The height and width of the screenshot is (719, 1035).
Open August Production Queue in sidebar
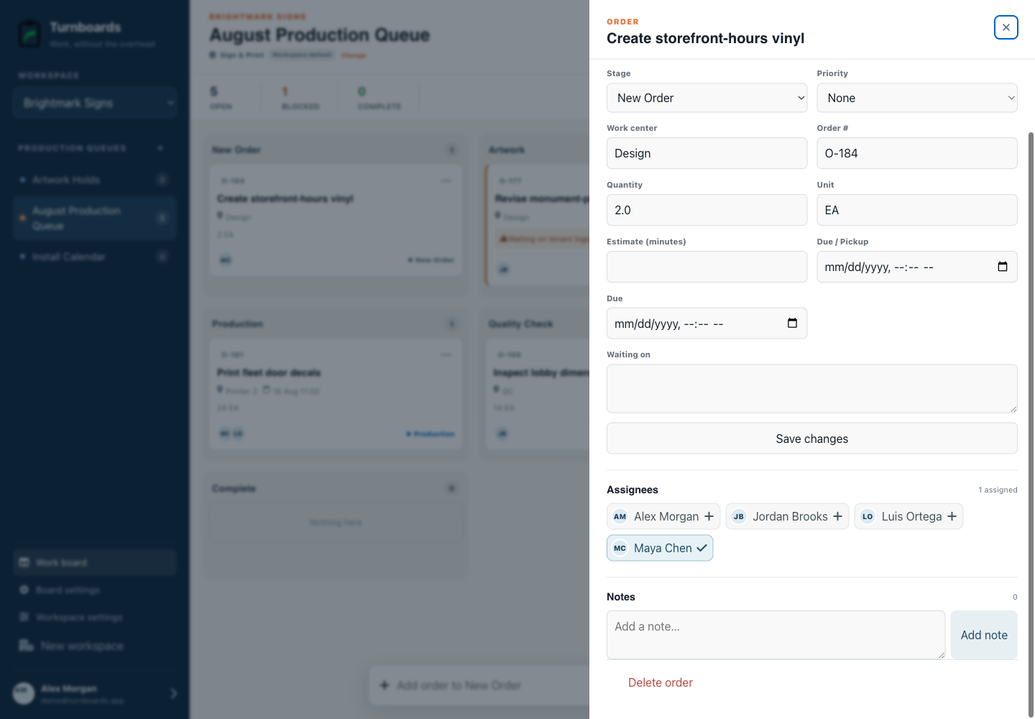(94, 218)
